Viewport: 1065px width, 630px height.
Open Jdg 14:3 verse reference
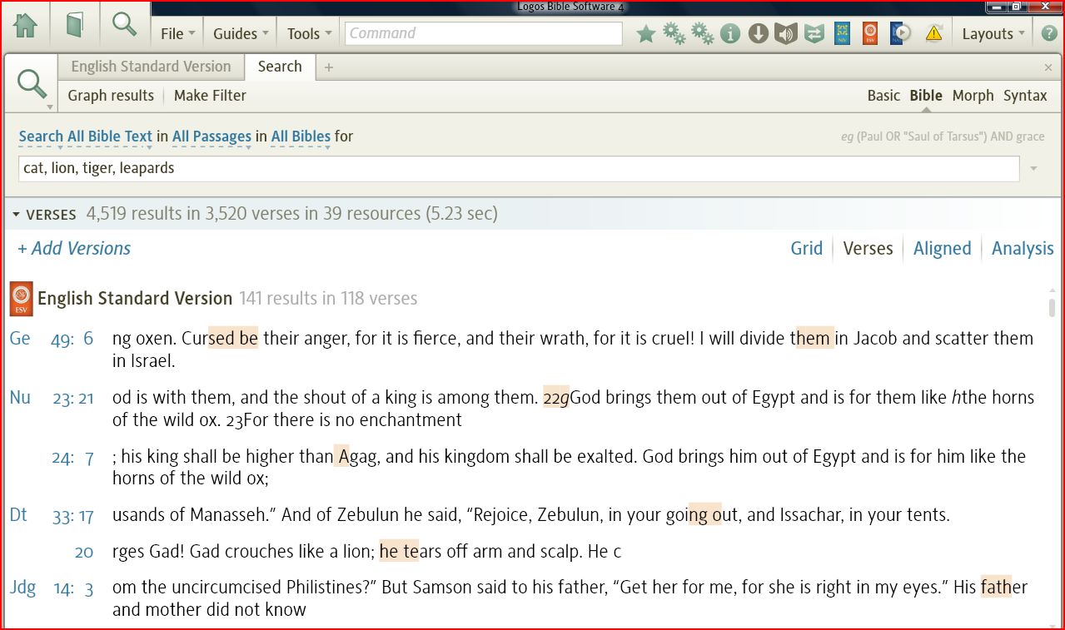click(52, 588)
